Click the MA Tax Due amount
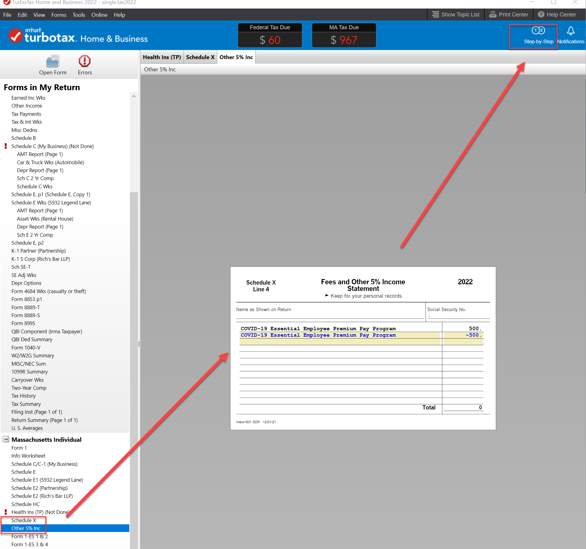The image size is (586, 549). tap(344, 40)
